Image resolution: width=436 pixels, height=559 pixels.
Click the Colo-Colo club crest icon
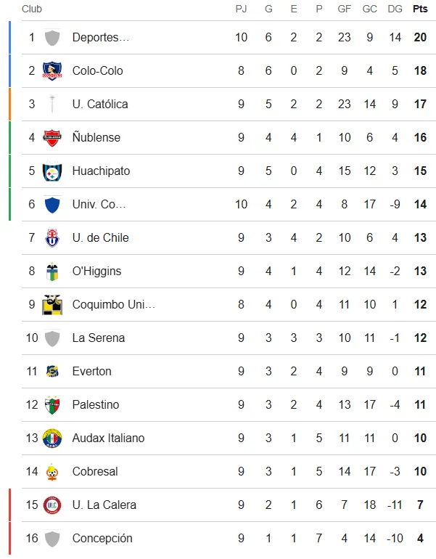coord(52,71)
